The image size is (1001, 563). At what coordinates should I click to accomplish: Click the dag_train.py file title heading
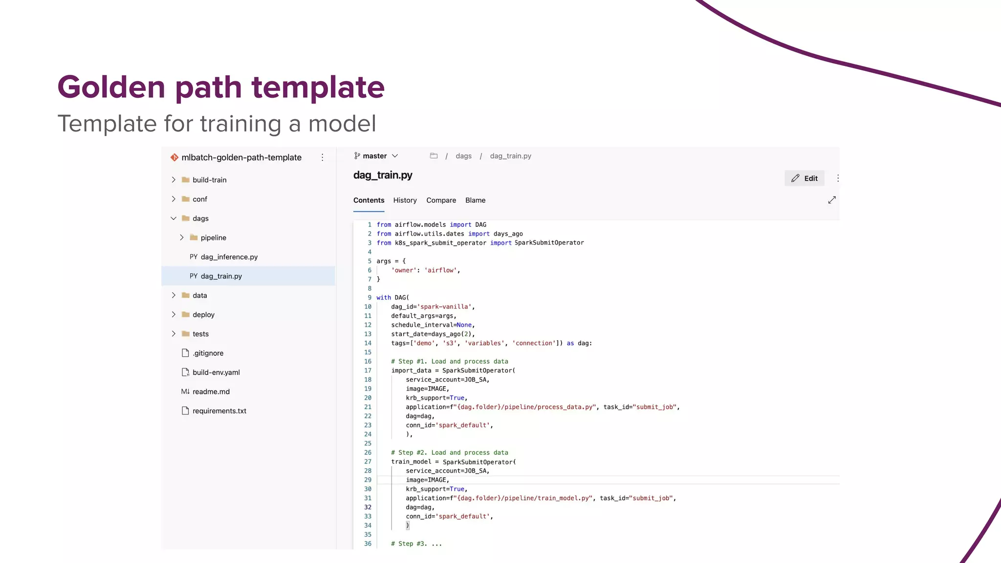click(x=383, y=175)
